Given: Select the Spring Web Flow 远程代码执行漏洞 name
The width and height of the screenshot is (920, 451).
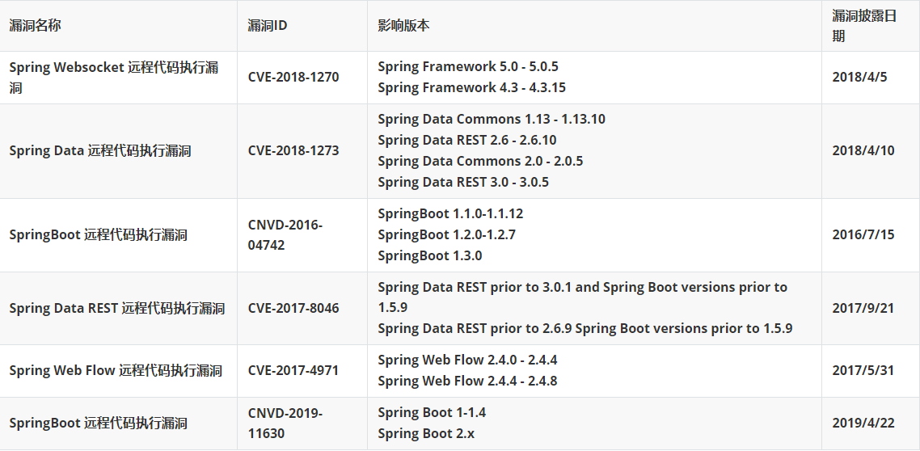Looking at the screenshot, I should (x=116, y=371).
